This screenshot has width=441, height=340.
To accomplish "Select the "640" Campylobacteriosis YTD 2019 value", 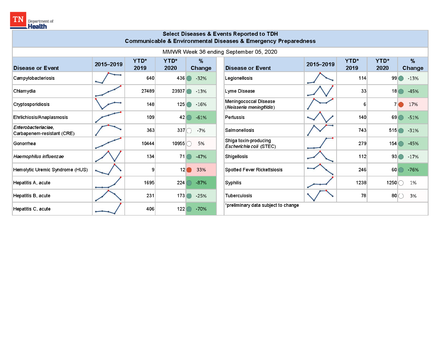I will click(151, 78).
